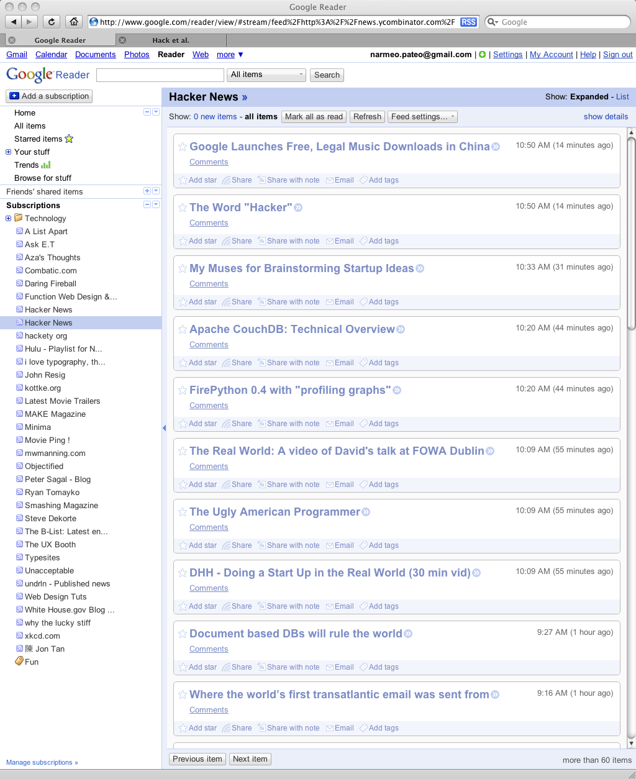Click show details link
This screenshot has width=636, height=779.
pyautogui.click(x=606, y=116)
